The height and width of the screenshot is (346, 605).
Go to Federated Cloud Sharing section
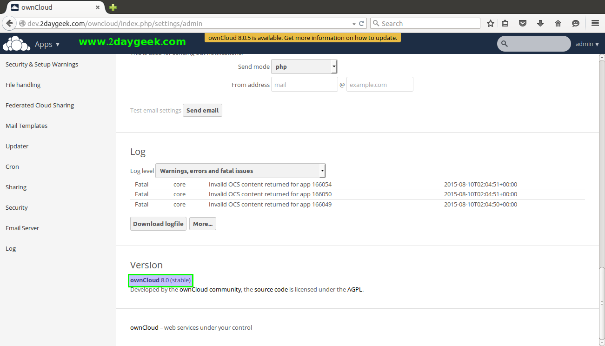(x=40, y=105)
